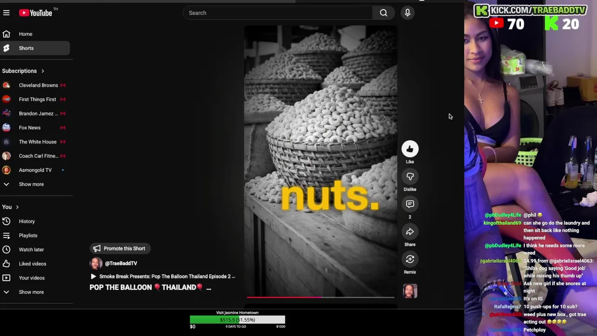Click the Watch later clock icon
Screen dimensions: 597x336
(6, 250)
